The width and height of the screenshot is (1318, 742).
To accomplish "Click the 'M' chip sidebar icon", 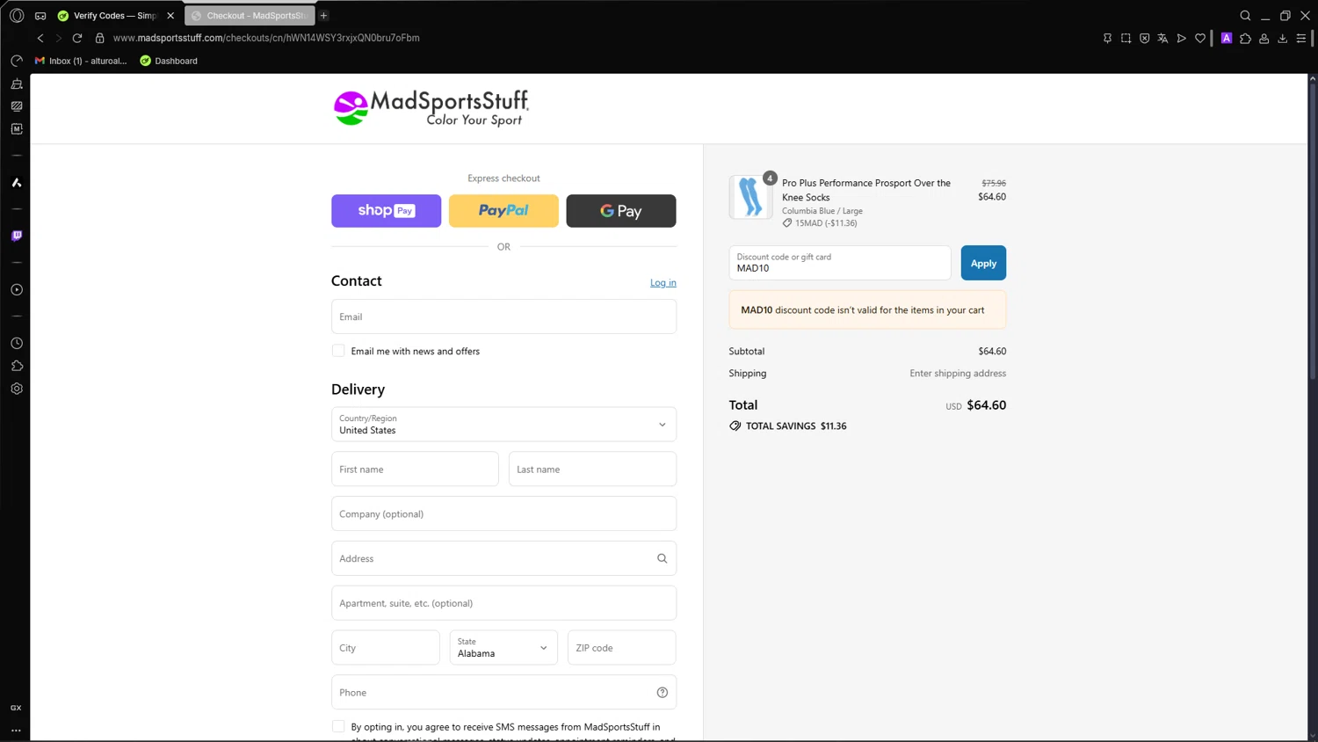I will (x=17, y=129).
